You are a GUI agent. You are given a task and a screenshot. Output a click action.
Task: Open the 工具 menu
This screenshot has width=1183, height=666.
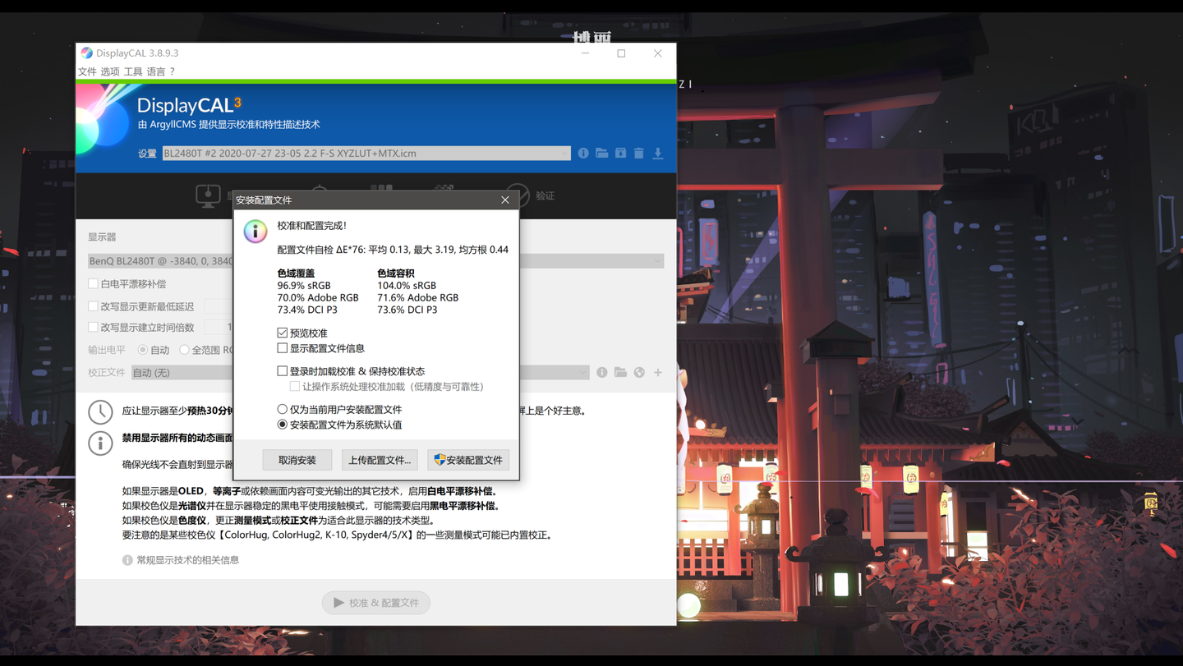point(133,72)
